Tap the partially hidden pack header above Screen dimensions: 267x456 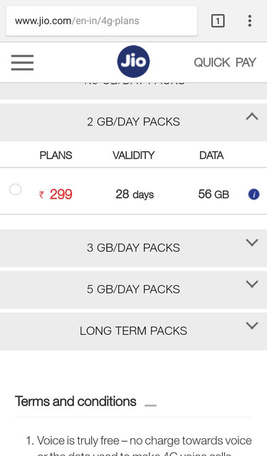point(133,90)
